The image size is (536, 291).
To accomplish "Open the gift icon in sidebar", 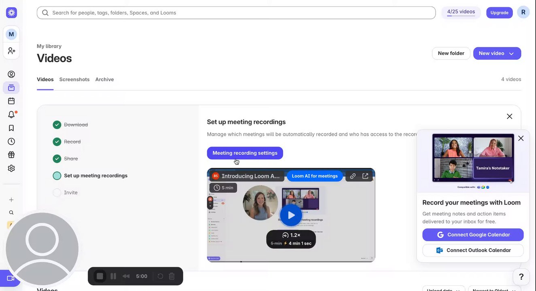I will pyautogui.click(x=11, y=155).
